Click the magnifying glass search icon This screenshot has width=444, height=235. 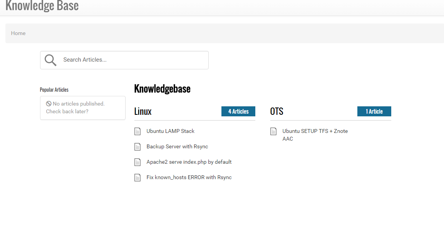[x=50, y=60]
